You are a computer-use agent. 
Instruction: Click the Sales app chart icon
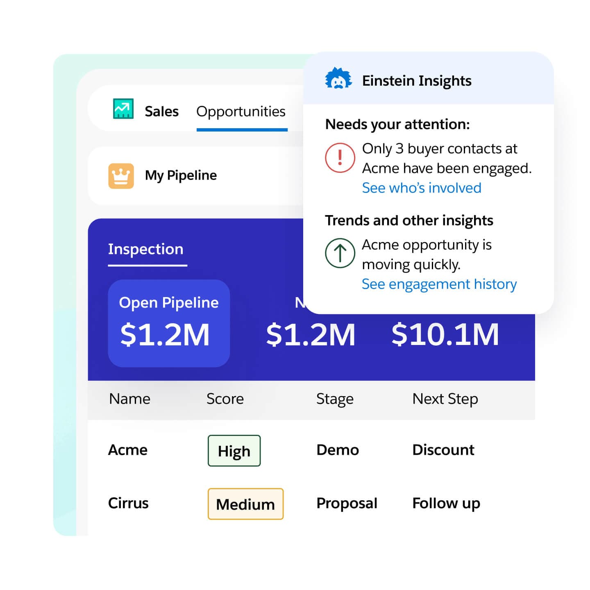pos(123,109)
